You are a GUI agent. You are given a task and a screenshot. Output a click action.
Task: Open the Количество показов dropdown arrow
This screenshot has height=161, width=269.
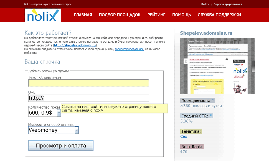pyautogui.click(x=59, y=113)
